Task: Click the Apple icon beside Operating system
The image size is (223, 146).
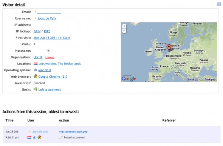Action: [36, 70]
